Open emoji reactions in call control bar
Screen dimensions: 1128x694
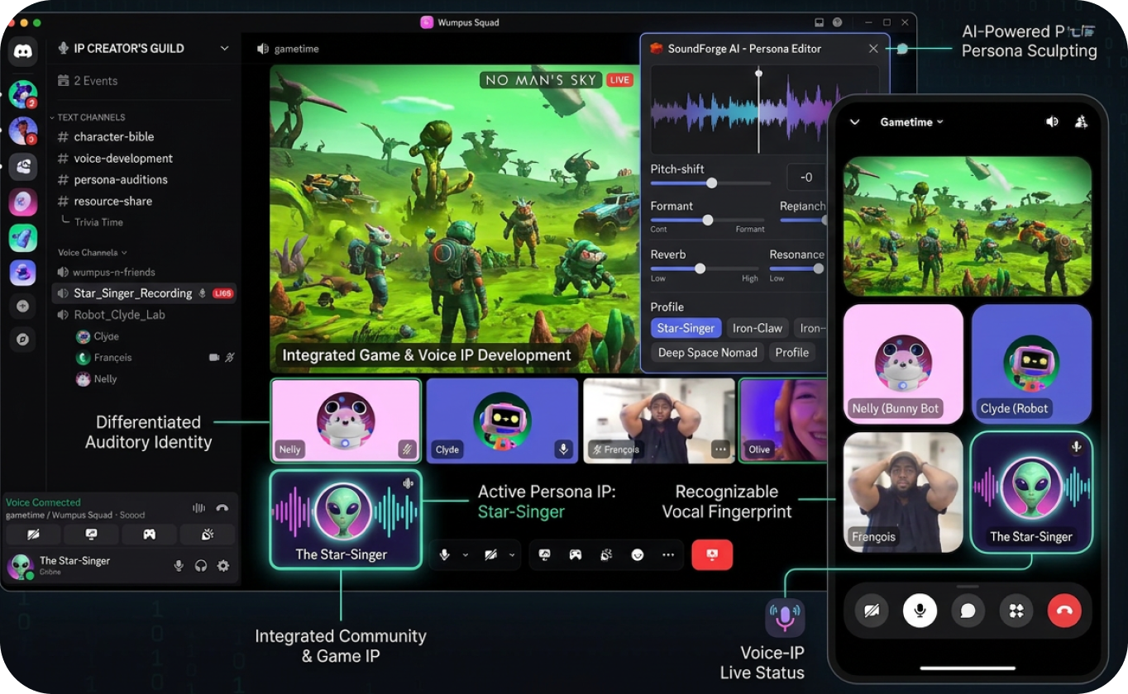pos(637,555)
